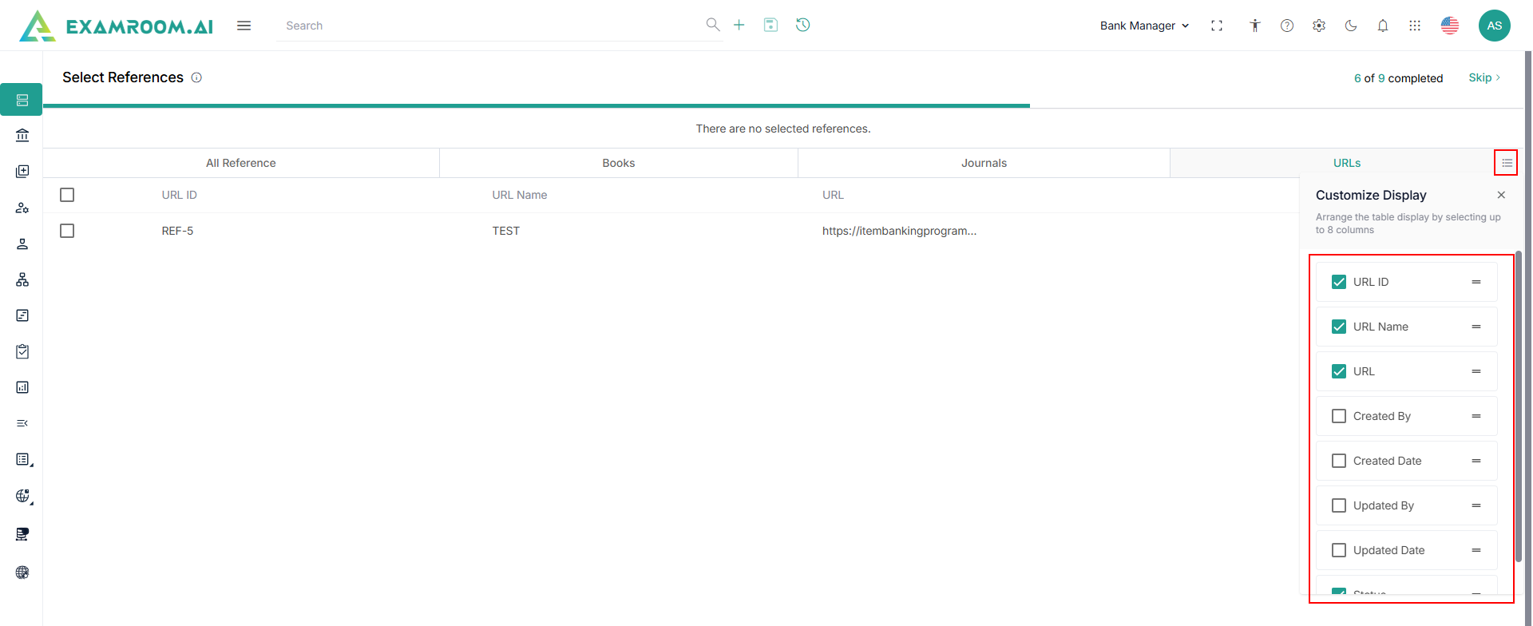The width and height of the screenshot is (1533, 626).
Task: Click the URL Name column header in table
Action: (520, 195)
